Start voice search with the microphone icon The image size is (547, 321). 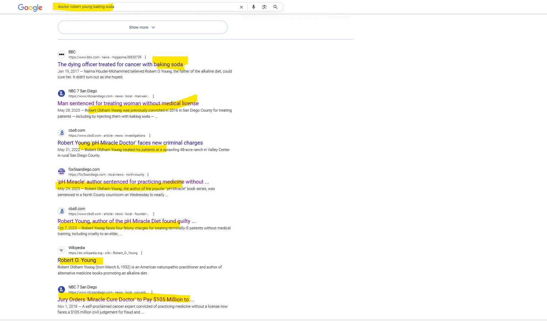click(253, 7)
